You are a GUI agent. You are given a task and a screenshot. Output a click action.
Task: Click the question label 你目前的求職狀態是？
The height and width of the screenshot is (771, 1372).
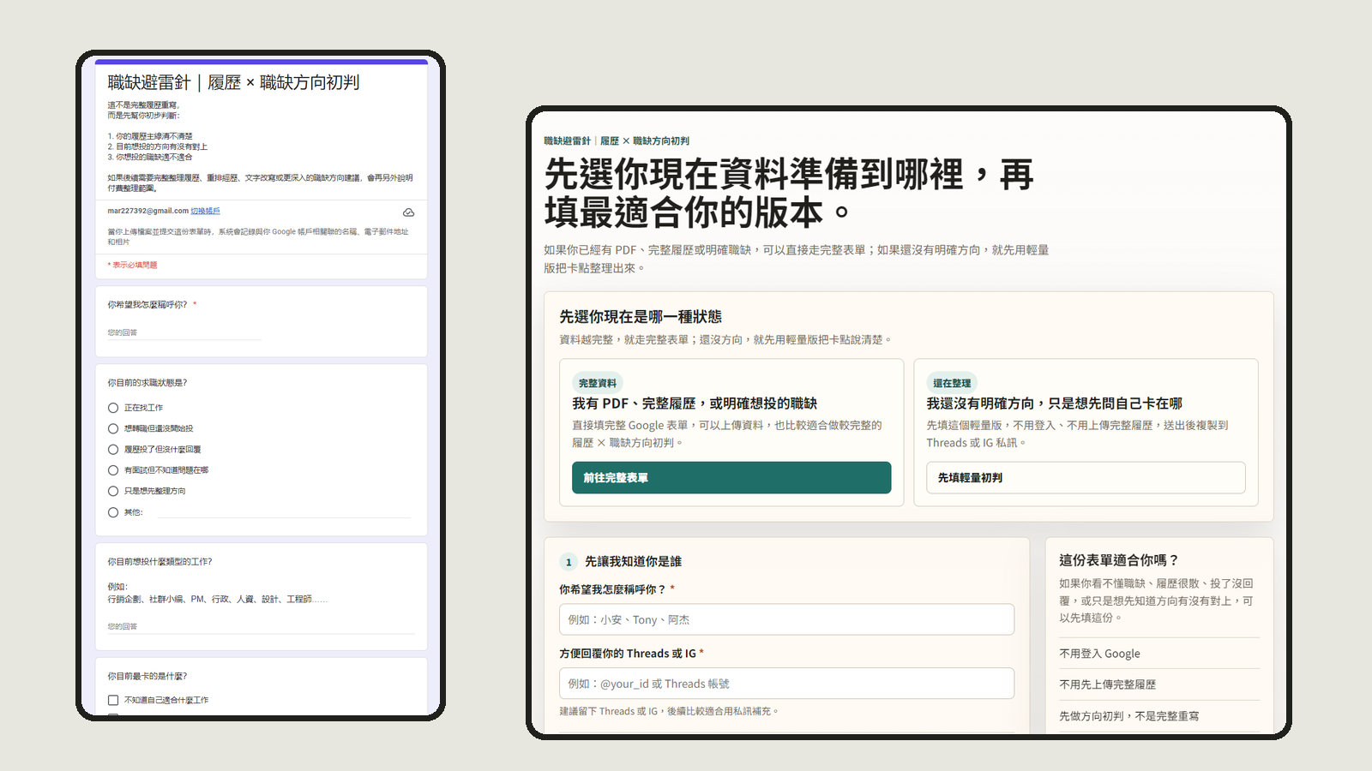(x=147, y=383)
